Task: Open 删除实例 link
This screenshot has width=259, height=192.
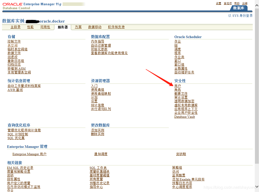Action: coord(98,134)
